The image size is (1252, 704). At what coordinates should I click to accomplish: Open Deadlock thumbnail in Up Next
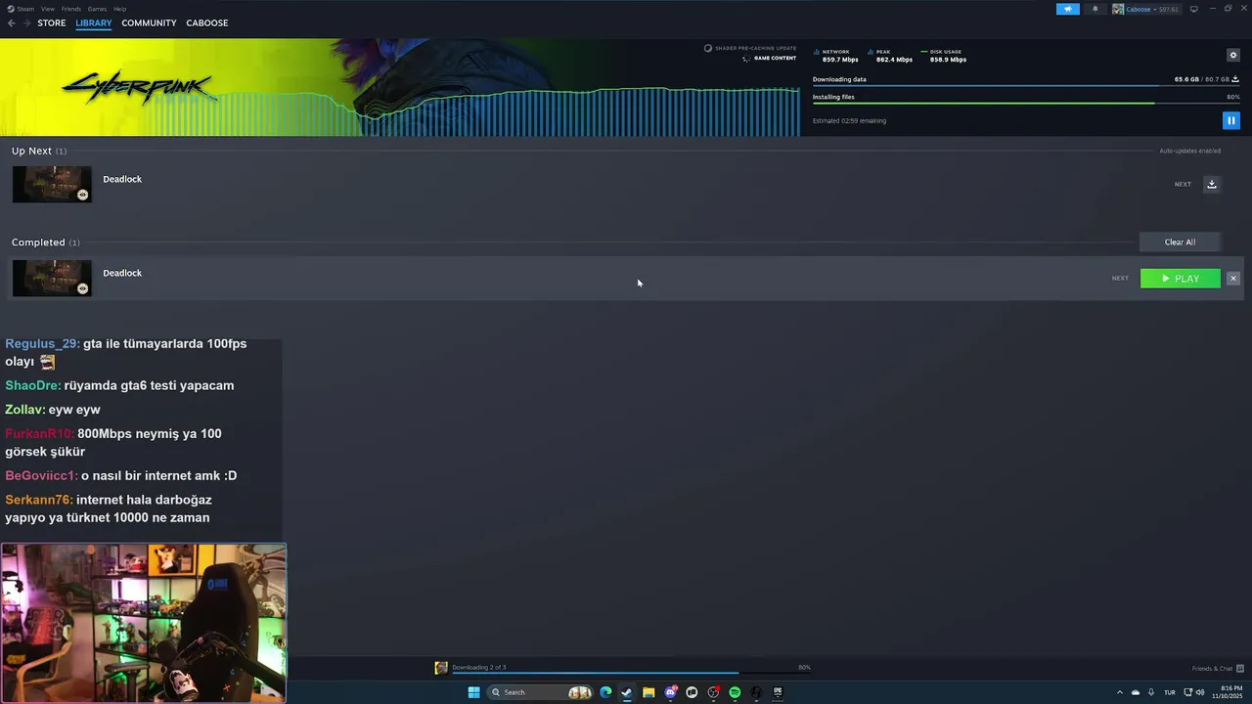[52, 184]
